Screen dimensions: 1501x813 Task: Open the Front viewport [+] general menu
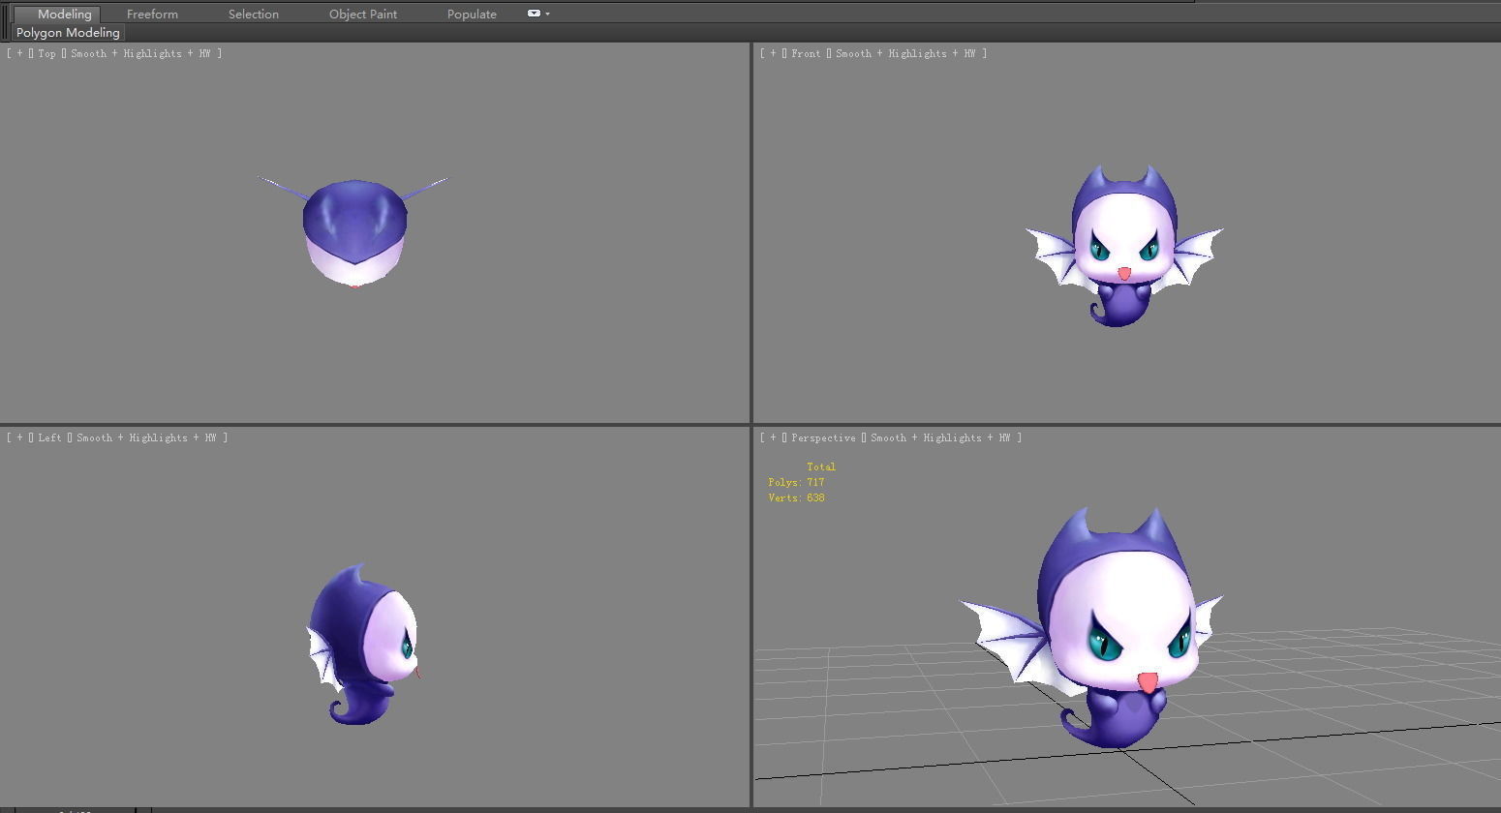(x=773, y=53)
